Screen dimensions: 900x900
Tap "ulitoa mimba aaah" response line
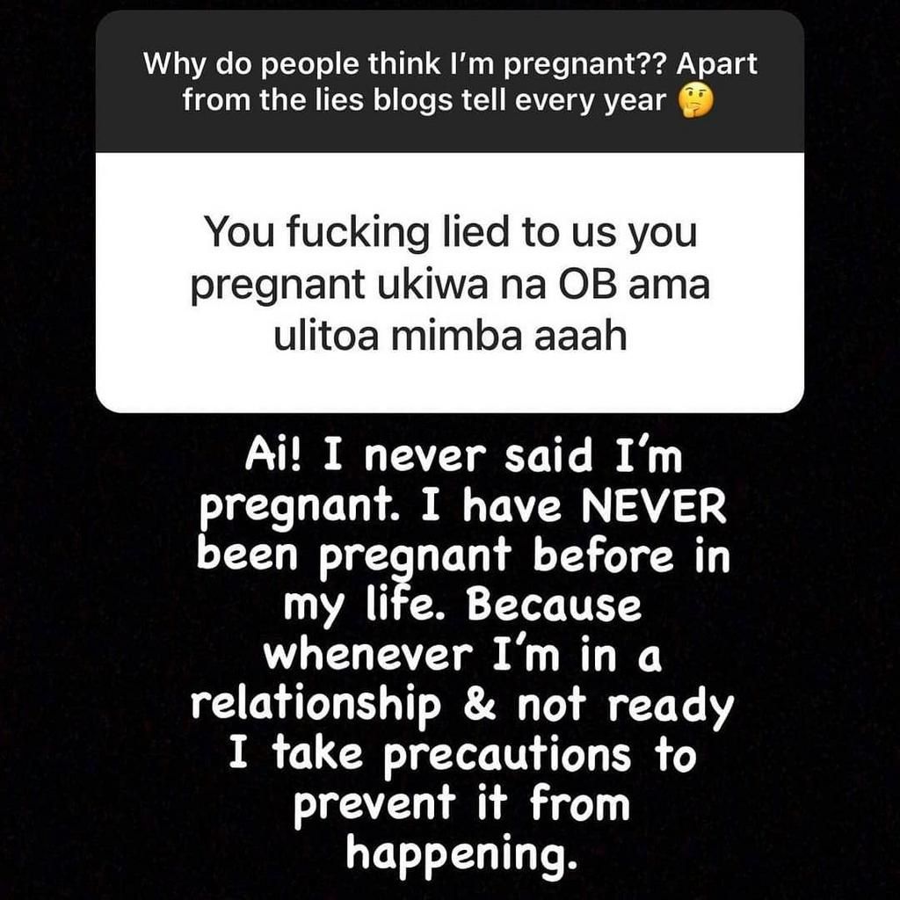click(450, 335)
